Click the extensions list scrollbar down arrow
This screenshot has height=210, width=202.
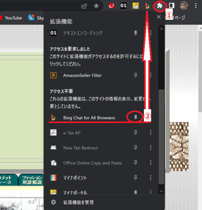161,190
